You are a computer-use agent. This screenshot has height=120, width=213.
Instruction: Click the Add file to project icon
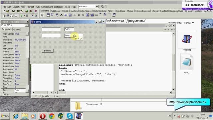(27, 11)
